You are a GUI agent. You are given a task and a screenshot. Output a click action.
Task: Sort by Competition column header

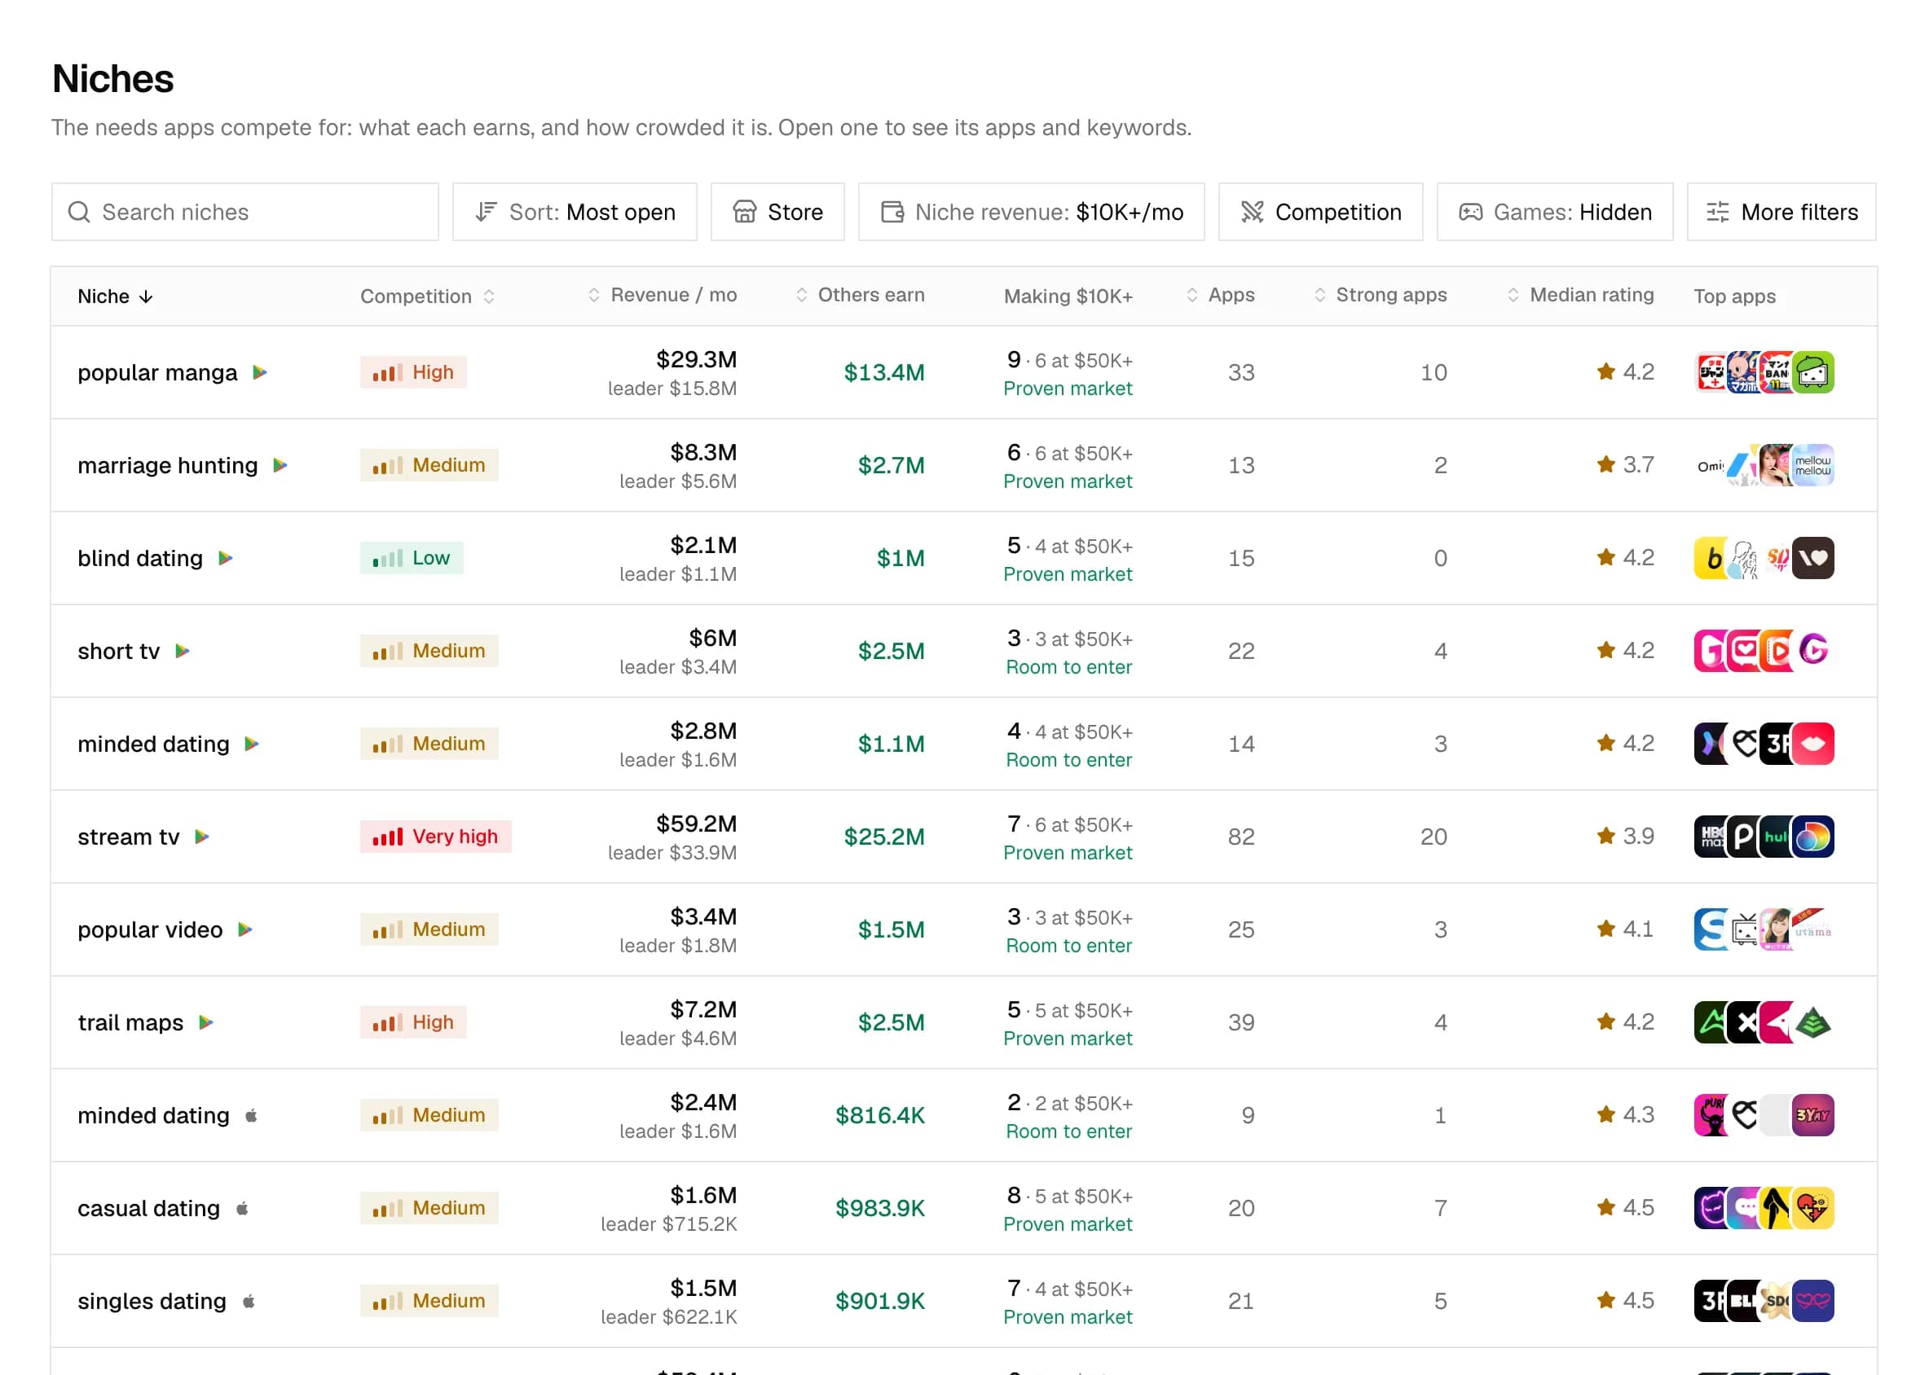click(428, 297)
